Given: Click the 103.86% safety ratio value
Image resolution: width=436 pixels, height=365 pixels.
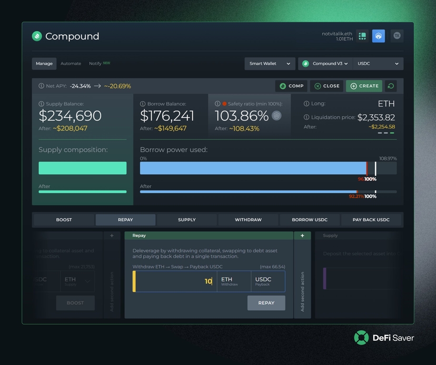Looking at the screenshot, I should 241,116.
